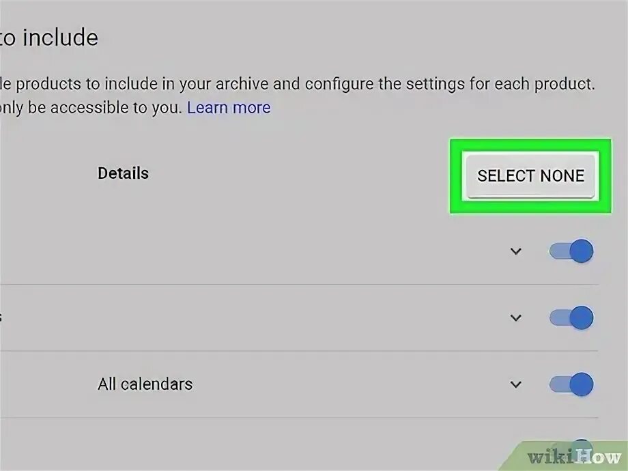Click the divider line below the first product row
This screenshot has height=471, width=628.
299,285
